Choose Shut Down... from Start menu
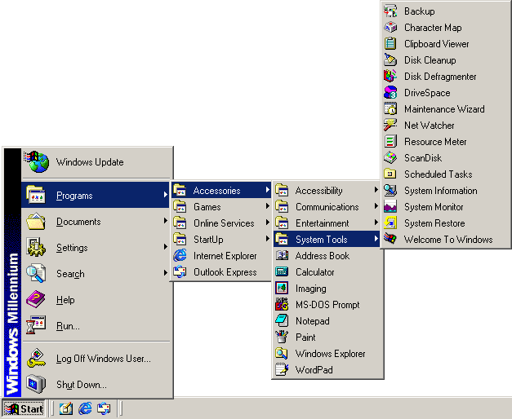The width and height of the screenshot is (512, 419). pos(96,384)
